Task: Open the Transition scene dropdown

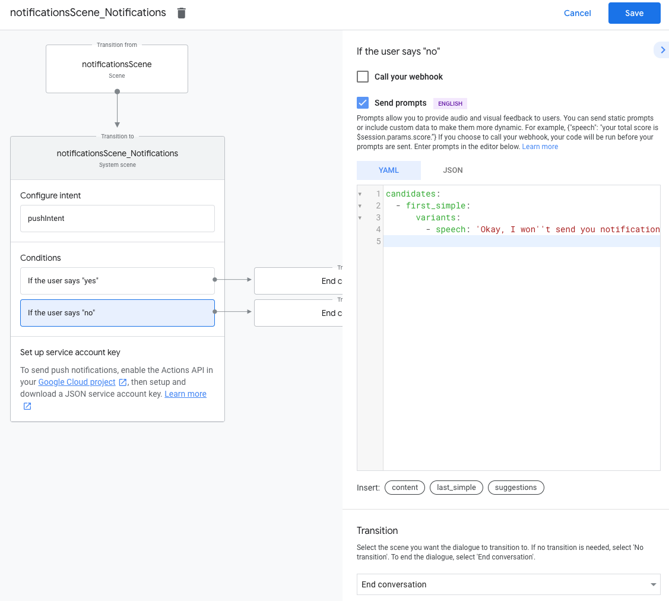Action: [508, 584]
